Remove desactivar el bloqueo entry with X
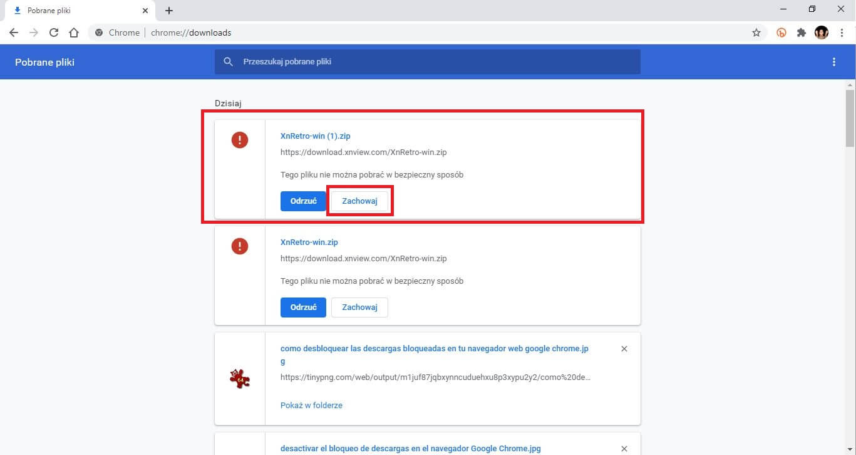856x455 pixels. [x=624, y=449]
